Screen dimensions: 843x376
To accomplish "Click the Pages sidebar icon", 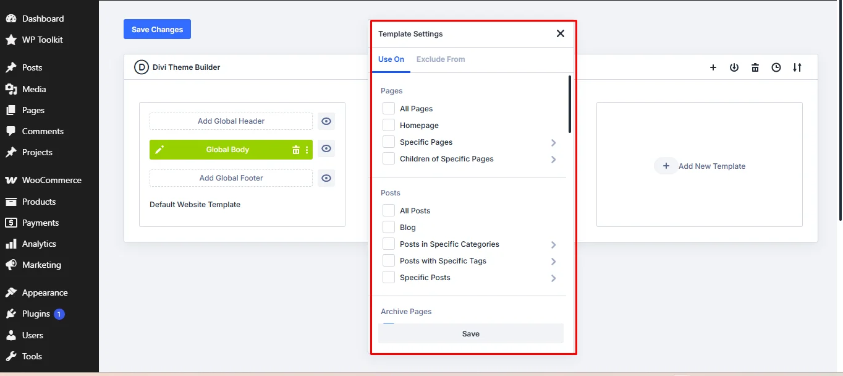I will pyautogui.click(x=11, y=110).
